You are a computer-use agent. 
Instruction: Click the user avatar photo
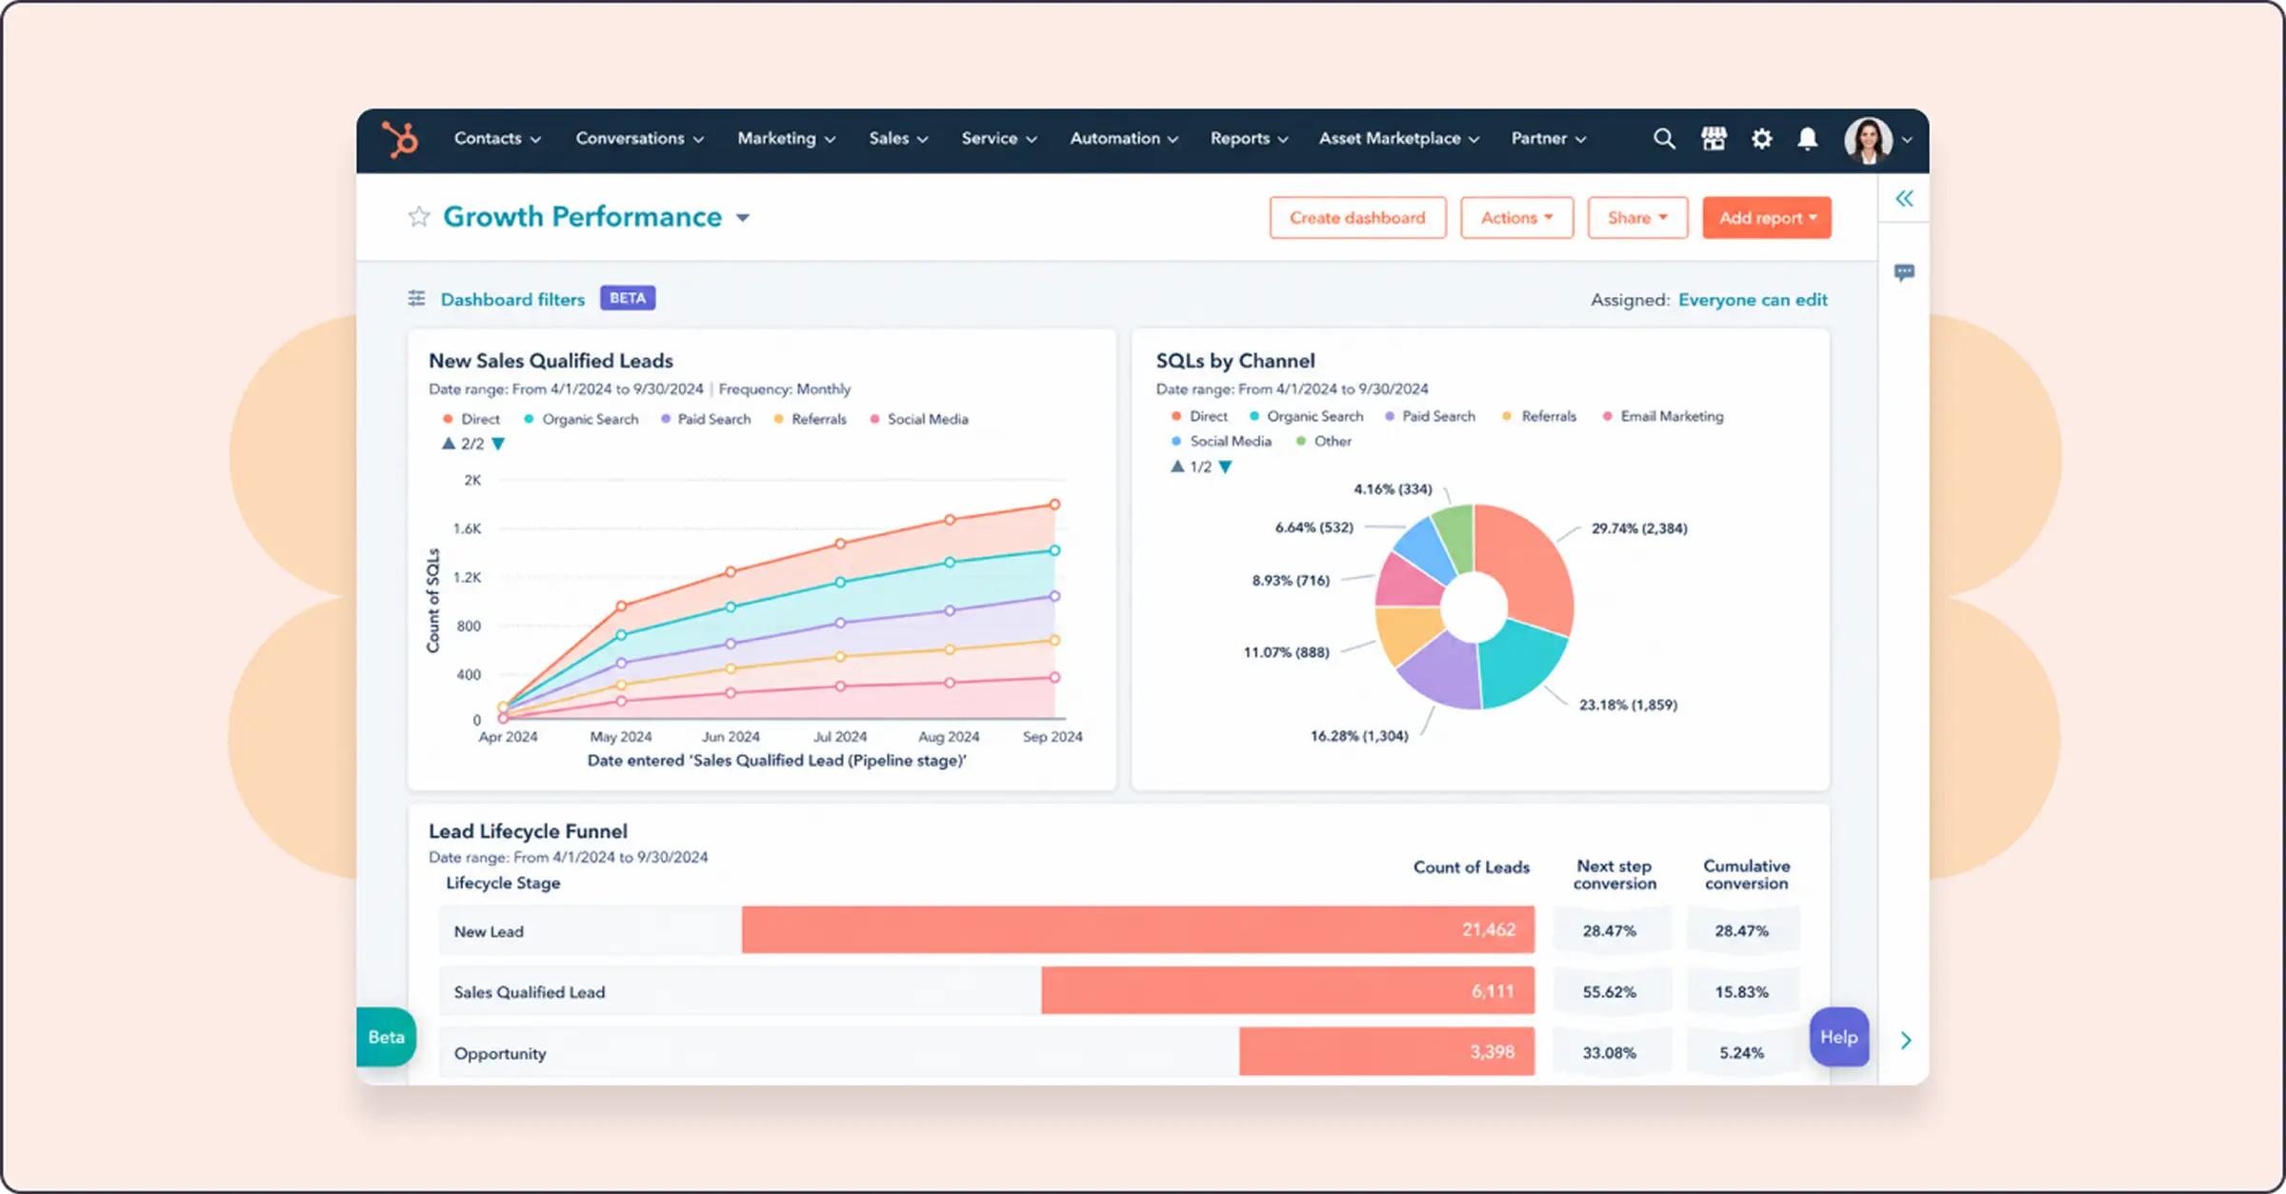[x=1868, y=140]
